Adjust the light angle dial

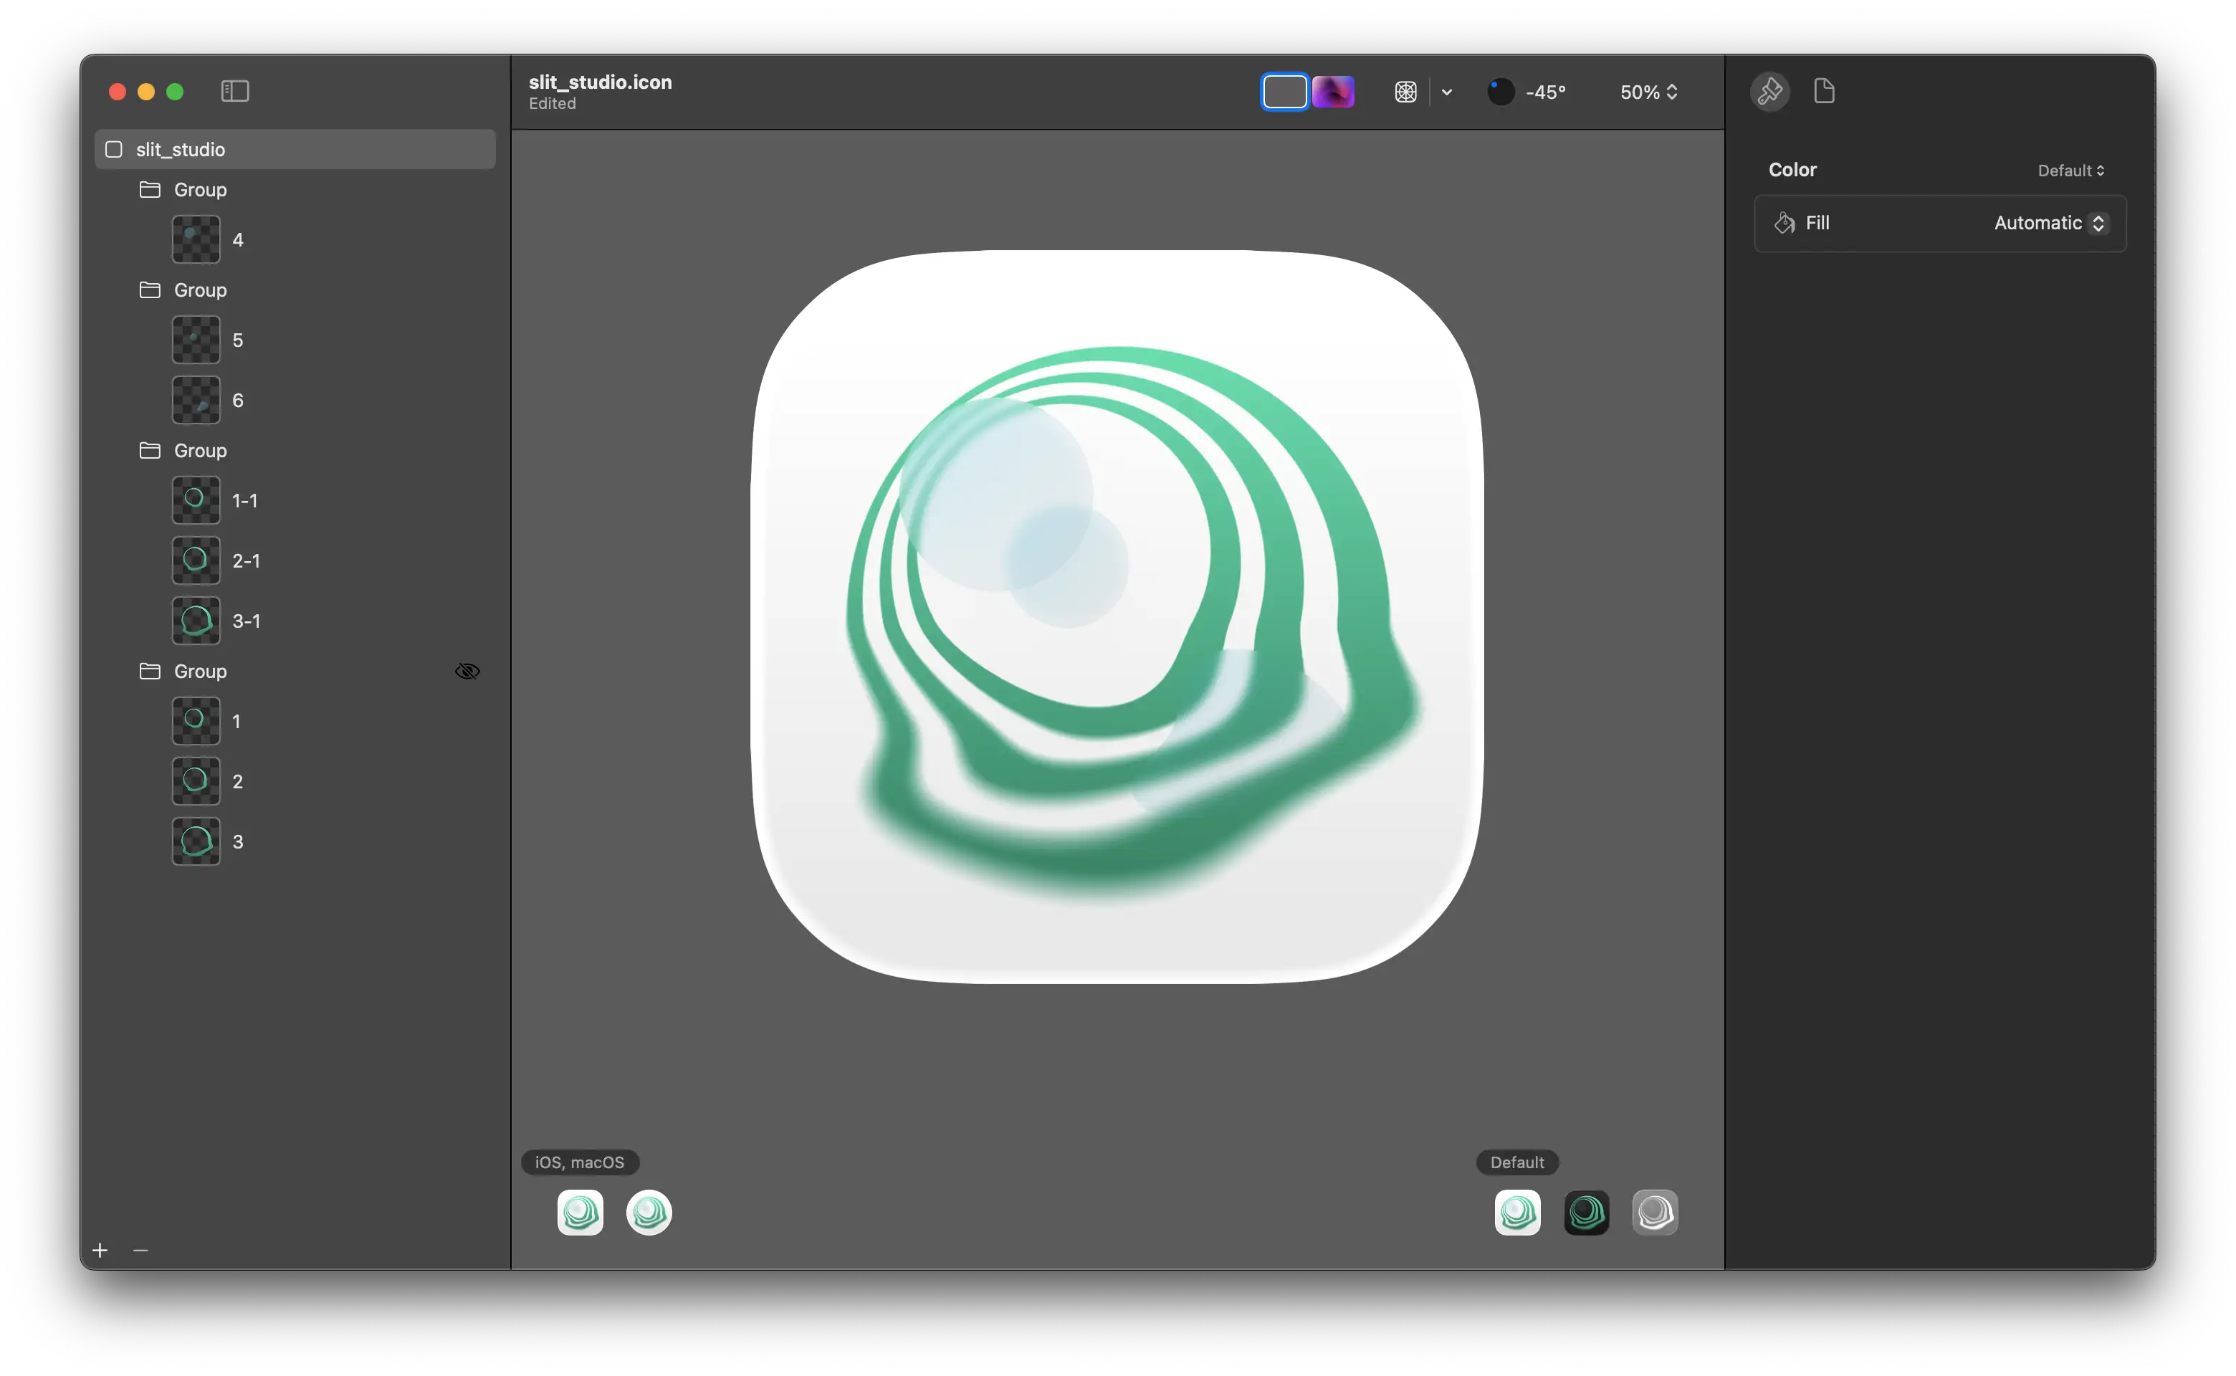[1500, 92]
